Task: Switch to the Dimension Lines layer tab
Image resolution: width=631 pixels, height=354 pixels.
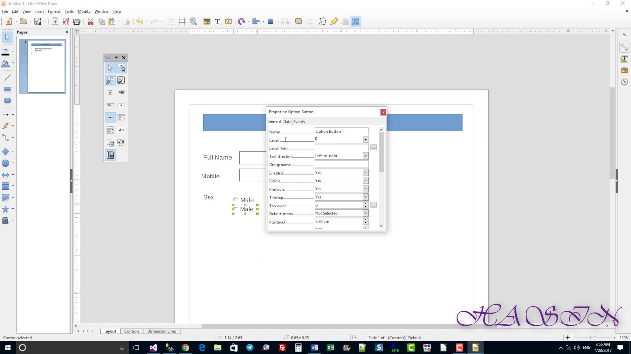Action: click(162, 331)
